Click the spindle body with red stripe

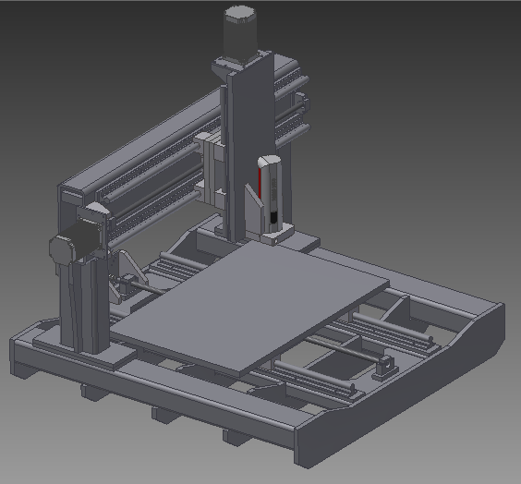[270, 194]
